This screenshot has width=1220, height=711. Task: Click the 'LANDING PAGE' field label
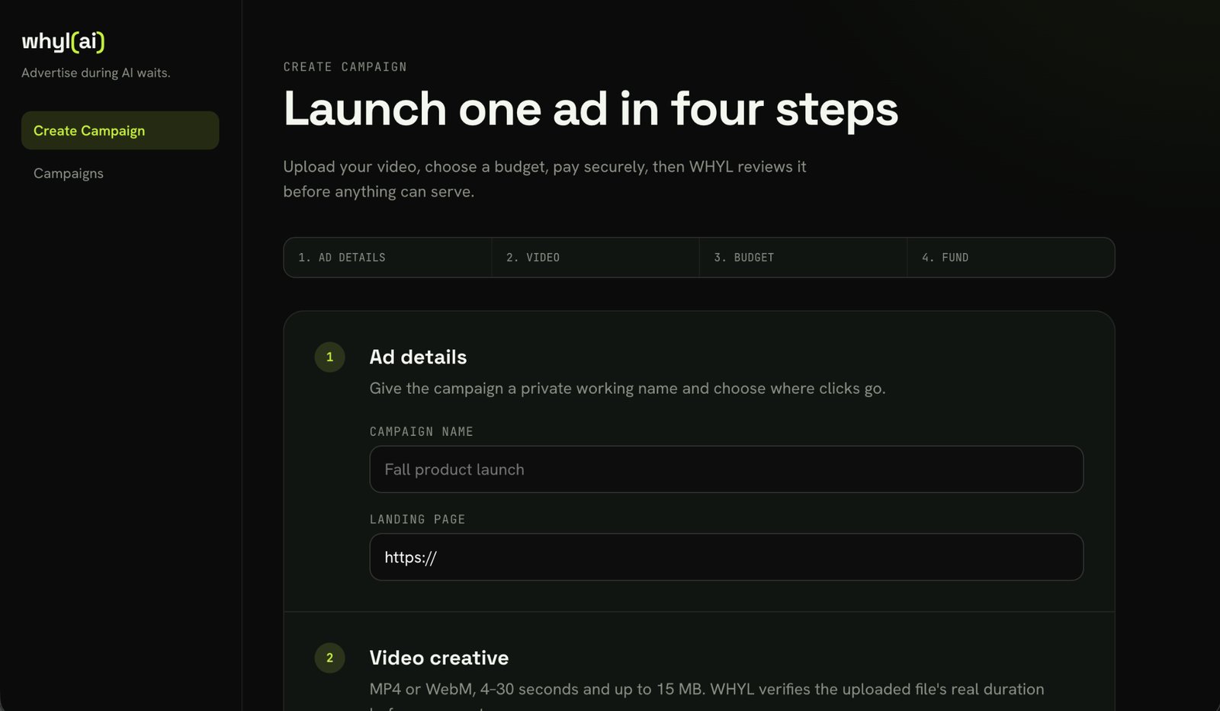[417, 519]
